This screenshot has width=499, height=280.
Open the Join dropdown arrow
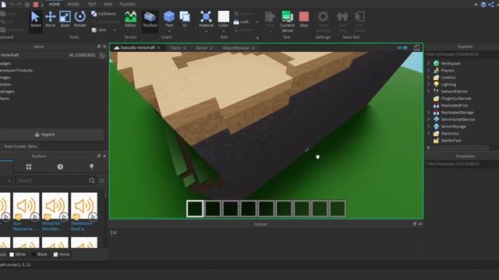[x=115, y=30]
